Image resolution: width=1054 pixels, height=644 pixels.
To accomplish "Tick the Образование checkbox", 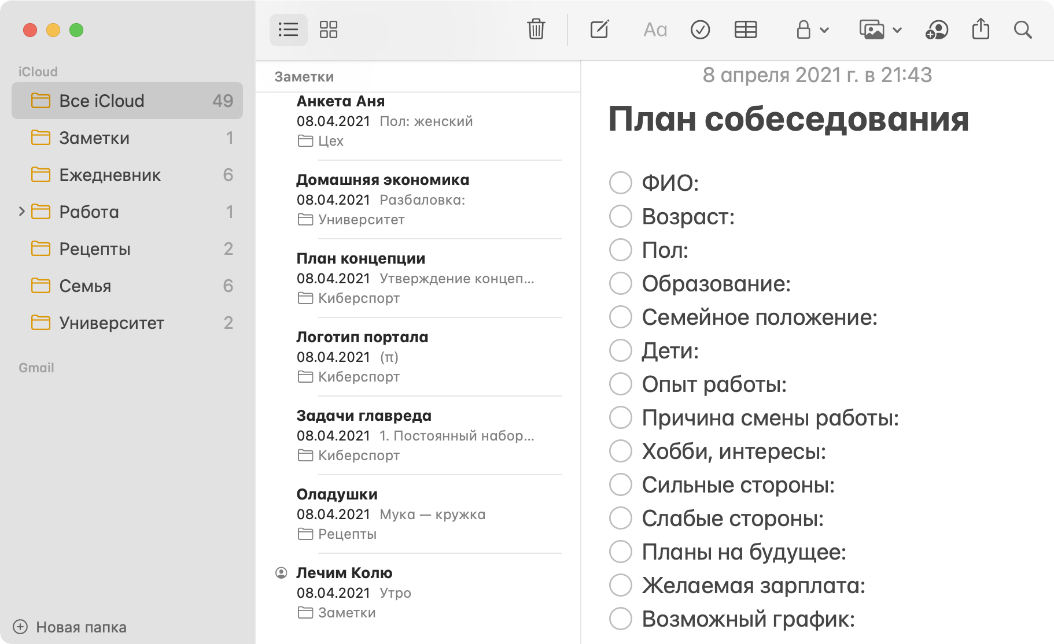I will tap(621, 283).
